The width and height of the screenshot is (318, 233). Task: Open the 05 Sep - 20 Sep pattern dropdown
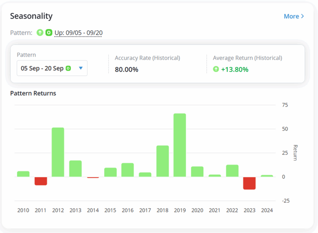tap(52, 68)
